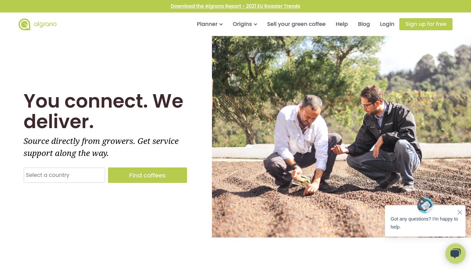Click the algrano circular logo icon
Viewport: 471px width, 269px height.
(x=24, y=24)
